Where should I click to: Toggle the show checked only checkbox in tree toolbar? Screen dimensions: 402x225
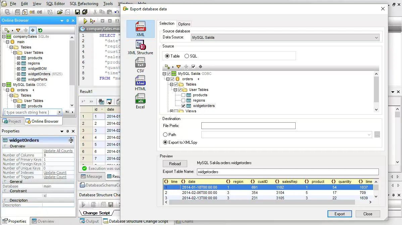point(193,67)
